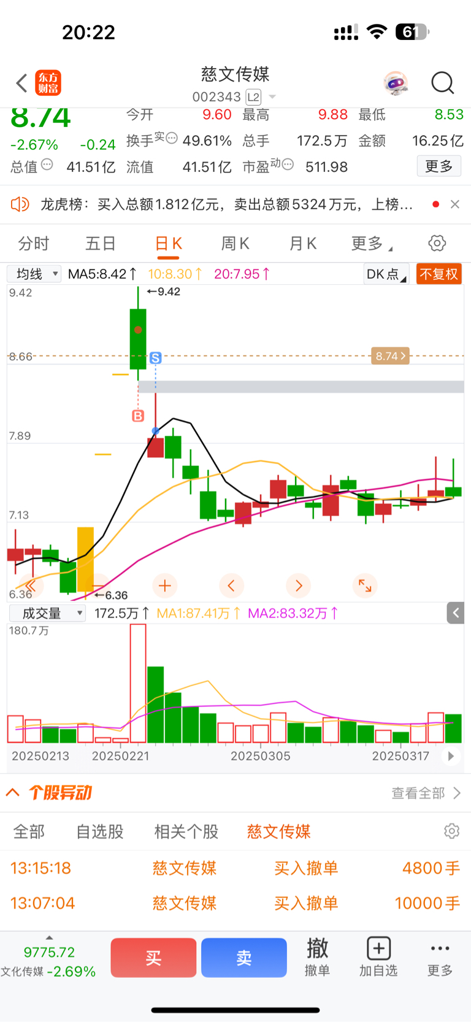The image size is (471, 1022).
Task: Expand the DK点 option
Action: pos(386,274)
